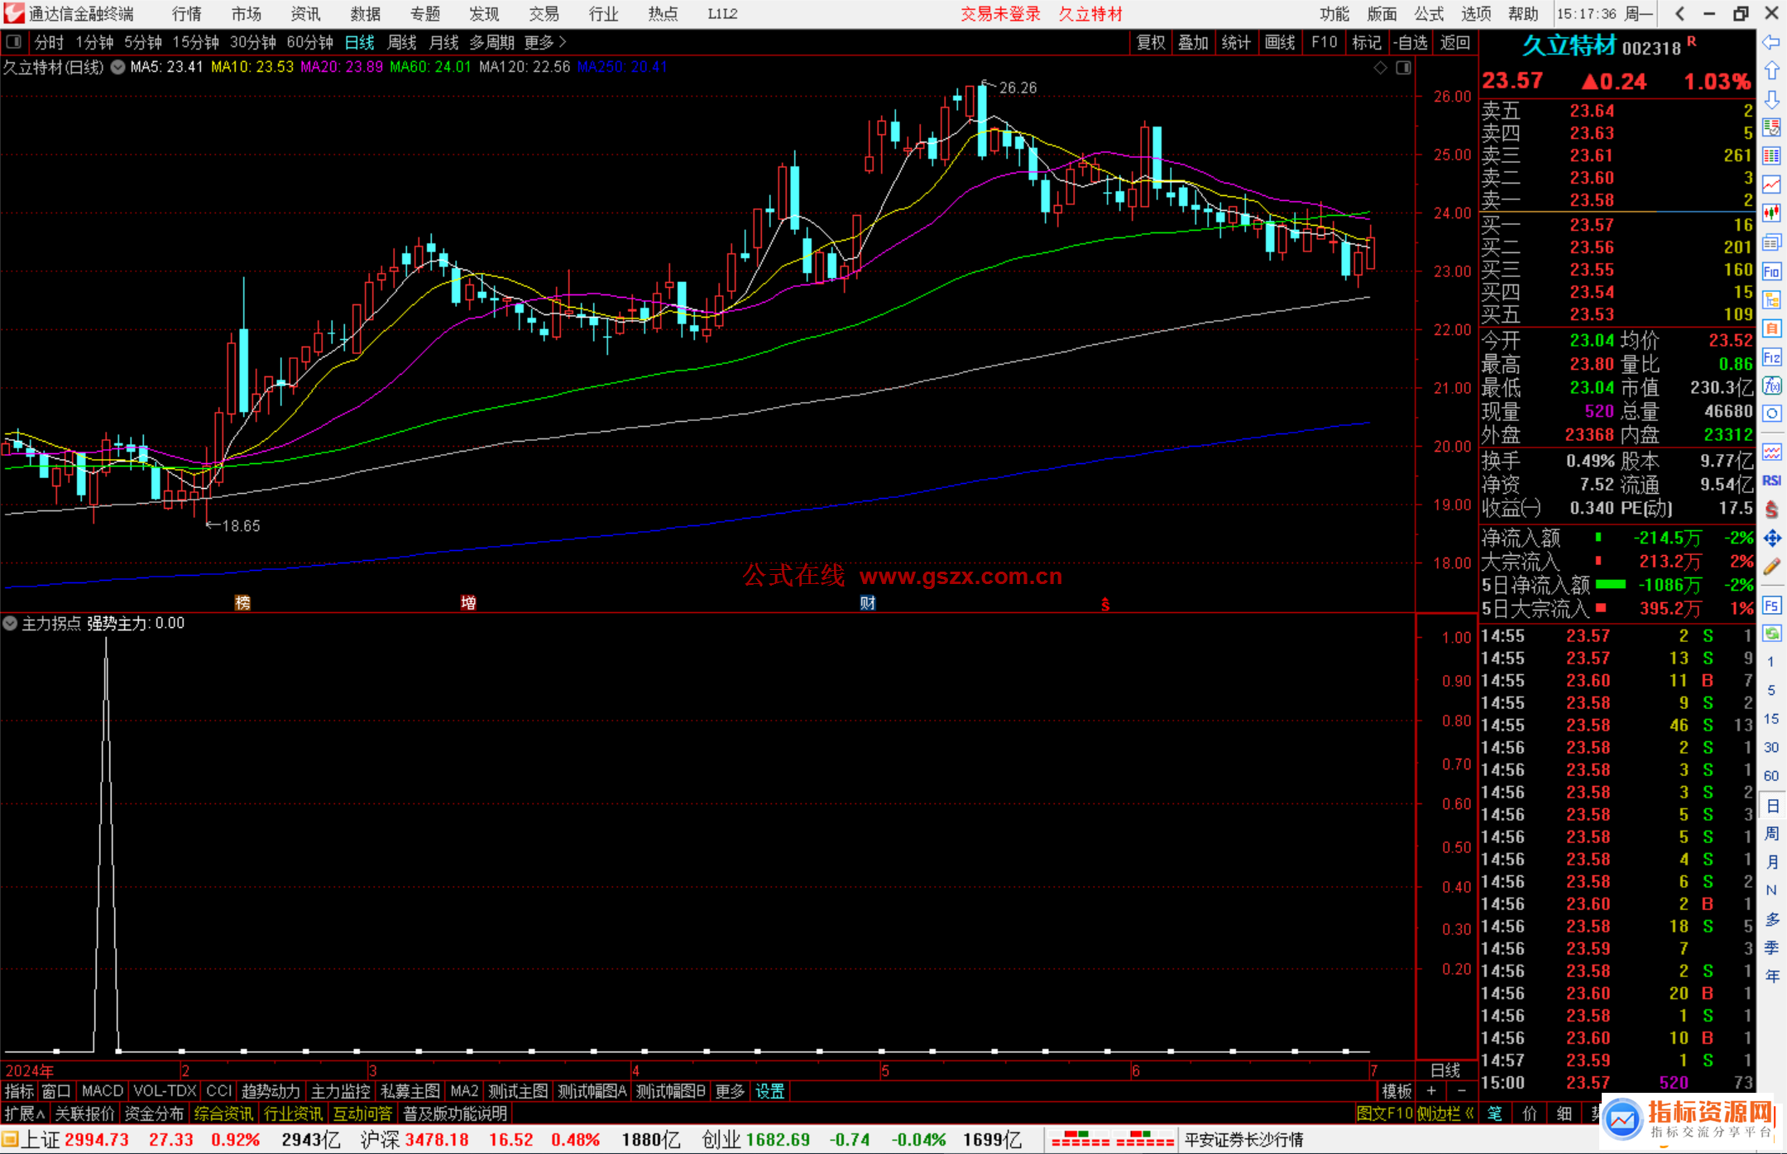Switch to 季 quarterly period in sidebar
The height and width of the screenshot is (1154, 1787).
[1771, 947]
